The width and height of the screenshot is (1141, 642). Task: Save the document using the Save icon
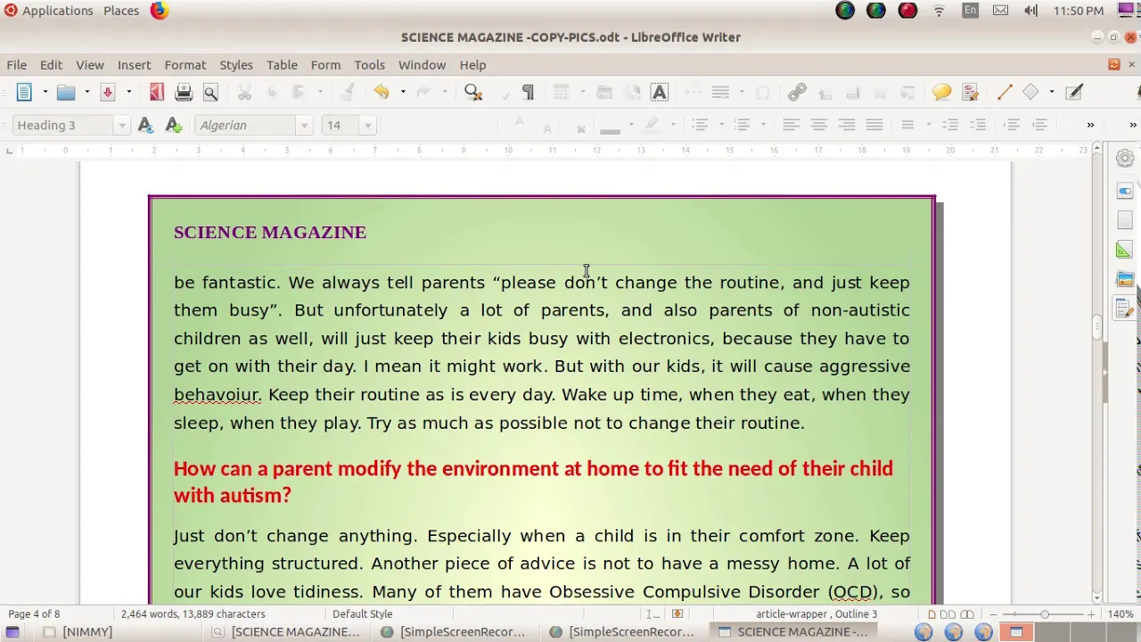coord(108,92)
